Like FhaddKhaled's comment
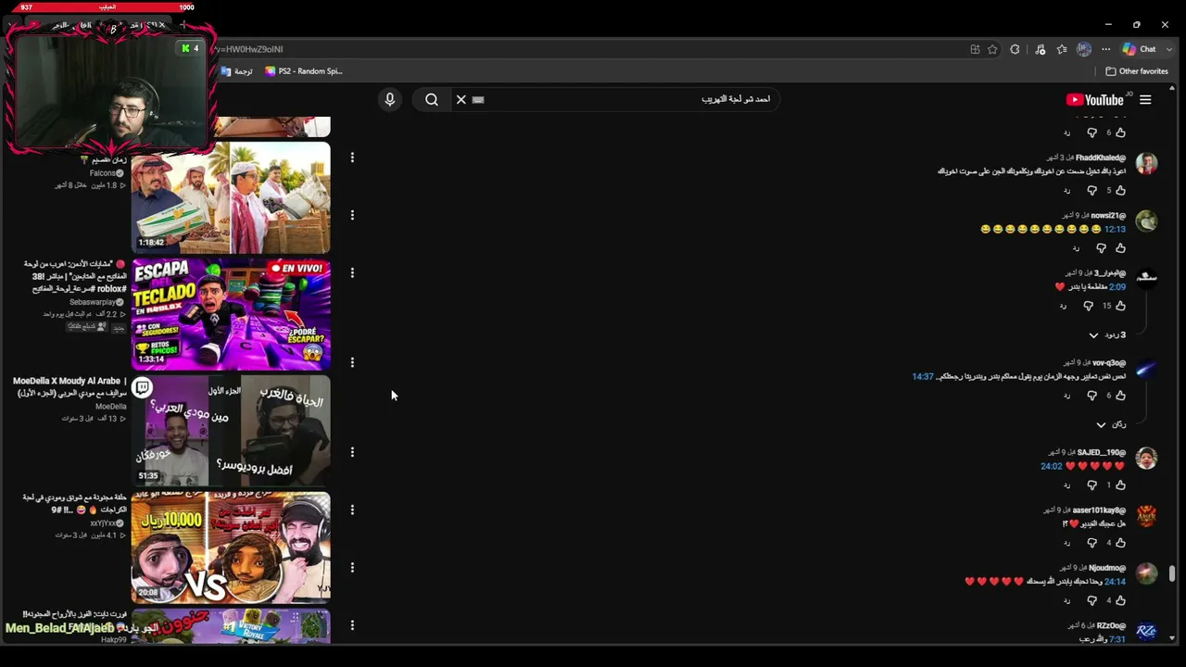 coord(1120,190)
